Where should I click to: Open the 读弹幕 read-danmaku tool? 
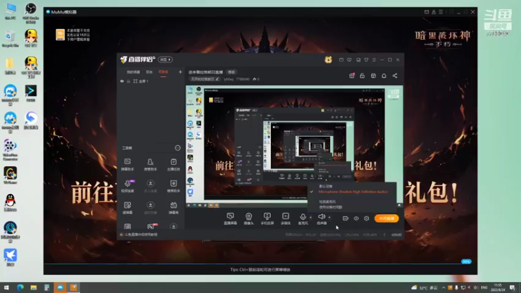[127, 208]
